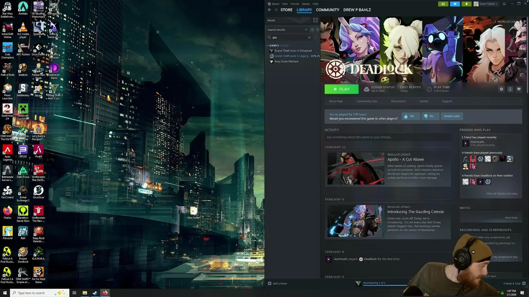Open Deadlock game settings gear icon
The height and width of the screenshot is (297, 529).
pyautogui.click(x=501, y=89)
